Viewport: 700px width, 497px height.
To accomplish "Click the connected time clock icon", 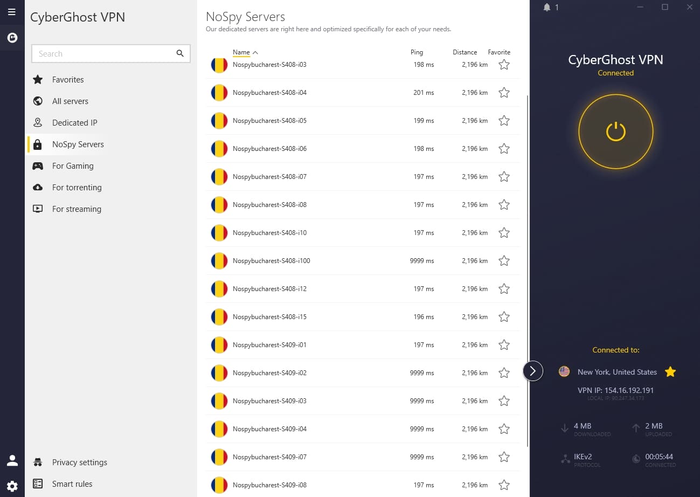I will [x=636, y=459].
